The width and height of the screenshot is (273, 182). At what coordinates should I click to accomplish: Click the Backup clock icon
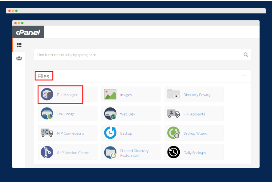pyautogui.click(x=110, y=133)
